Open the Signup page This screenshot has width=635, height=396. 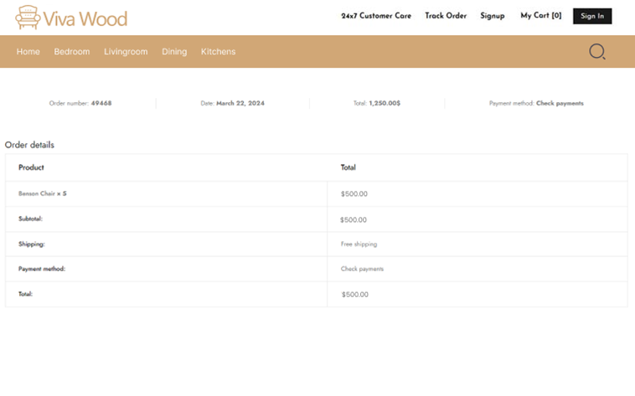coord(493,16)
